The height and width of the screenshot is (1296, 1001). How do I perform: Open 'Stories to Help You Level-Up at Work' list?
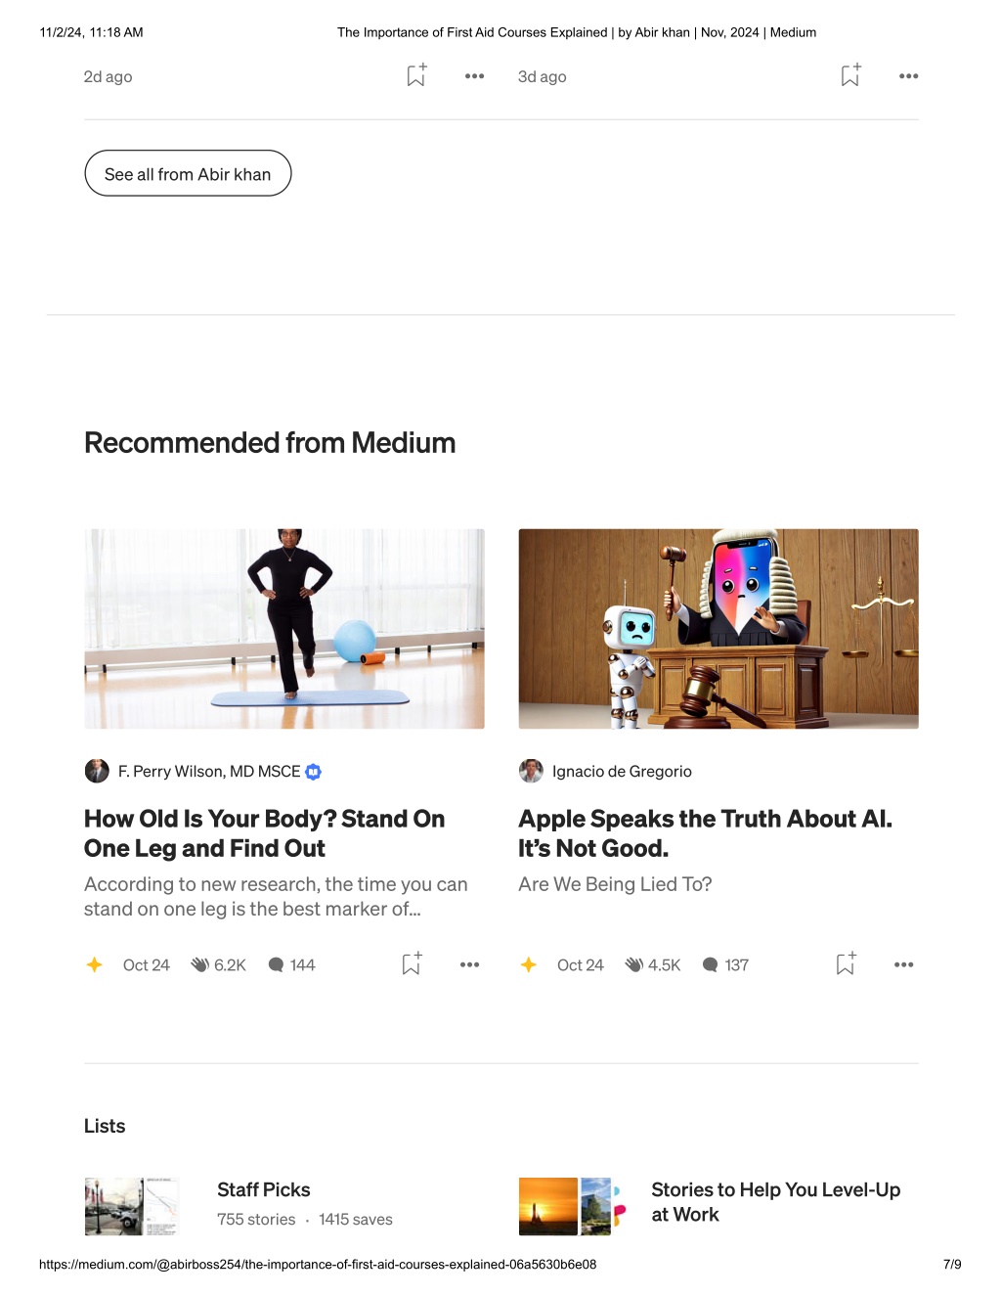pyautogui.click(x=776, y=1202)
